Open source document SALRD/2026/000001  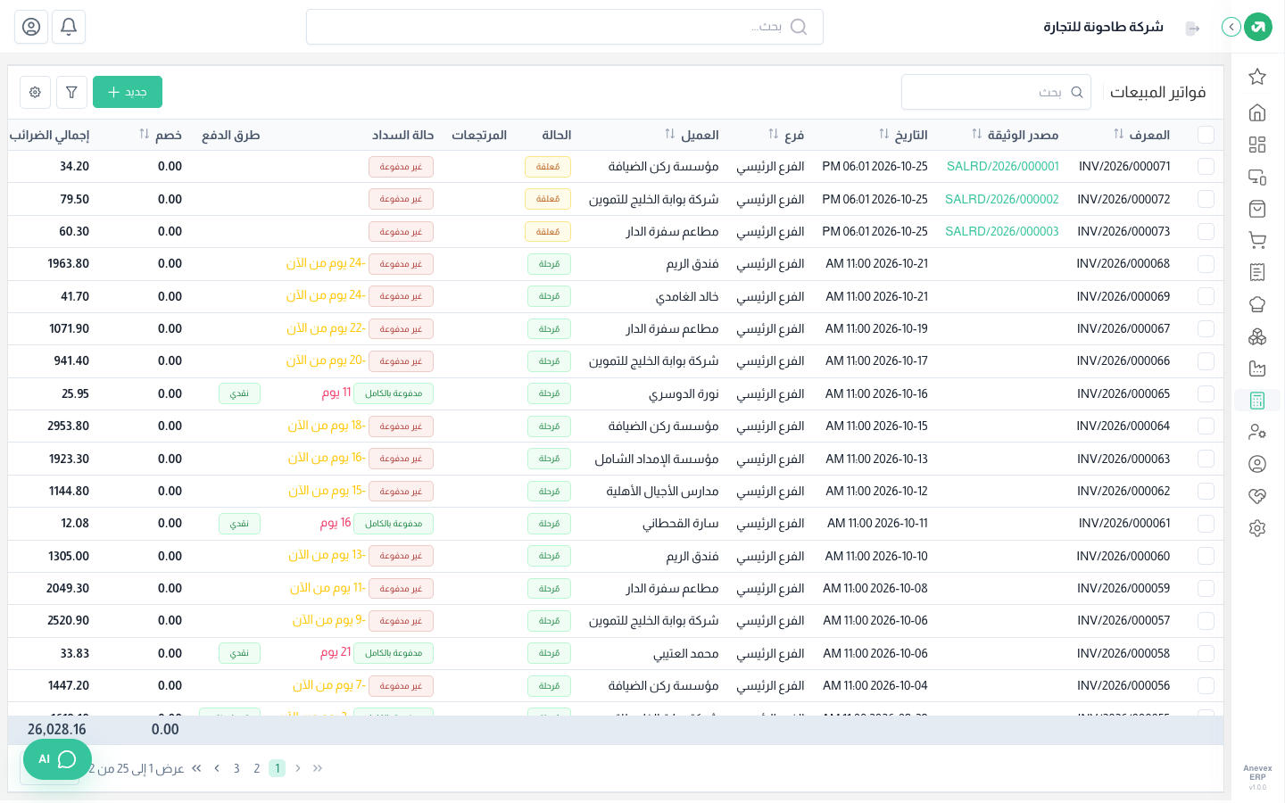[1003, 167]
